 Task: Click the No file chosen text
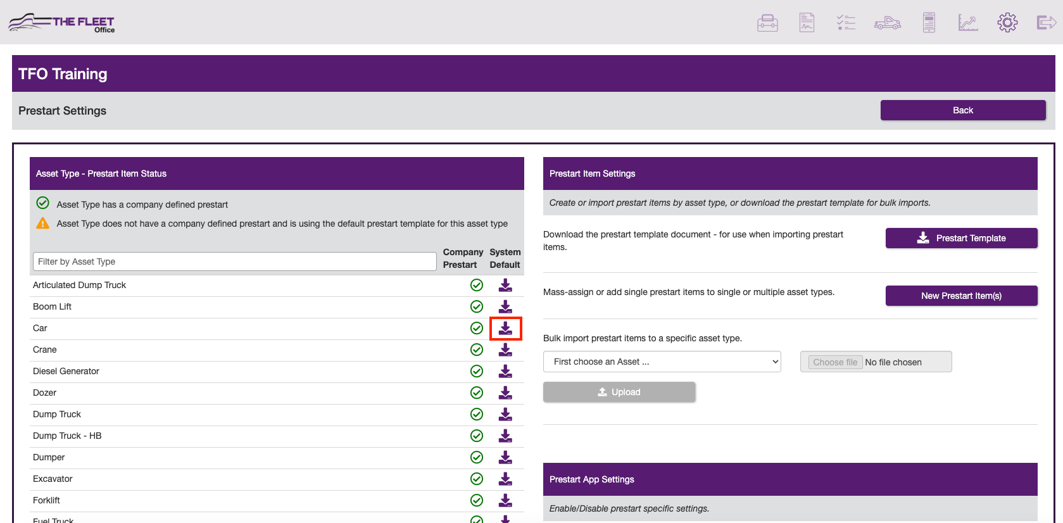click(x=893, y=362)
